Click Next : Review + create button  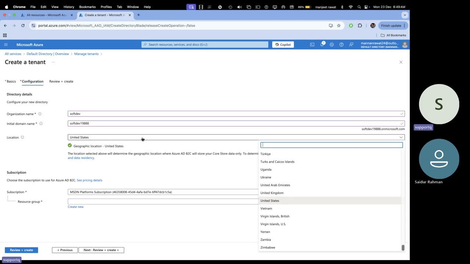[x=101, y=250]
